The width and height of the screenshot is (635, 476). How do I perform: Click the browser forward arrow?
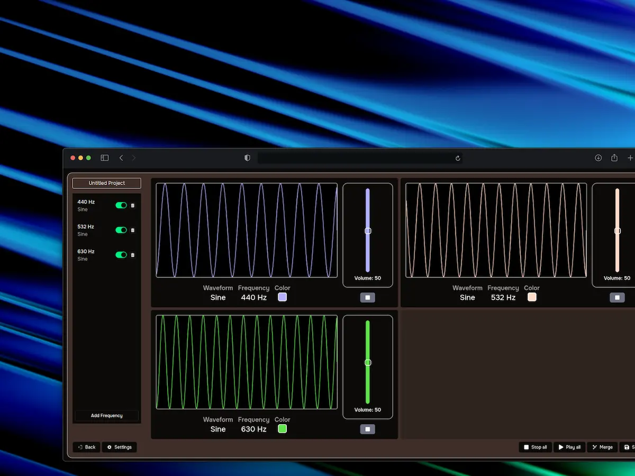pyautogui.click(x=134, y=158)
